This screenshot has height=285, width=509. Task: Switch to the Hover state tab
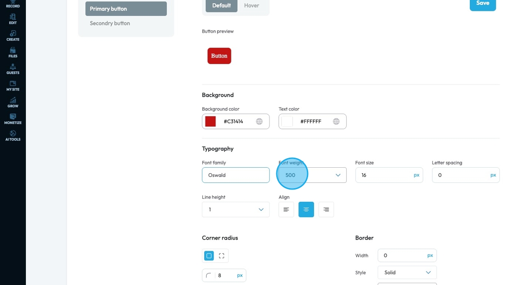click(x=252, y=5)
